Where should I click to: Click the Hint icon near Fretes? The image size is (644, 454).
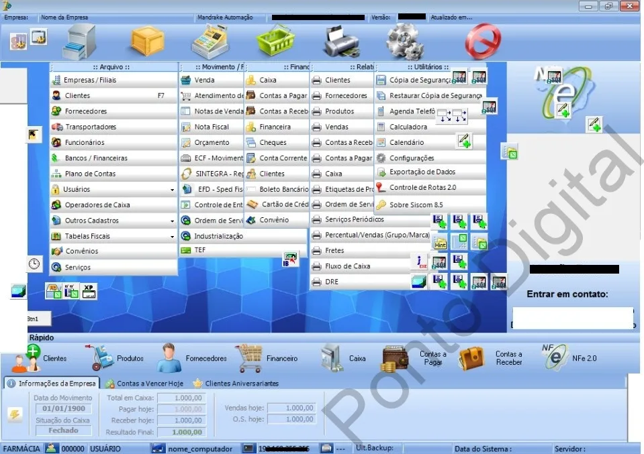tap(440, 243)
